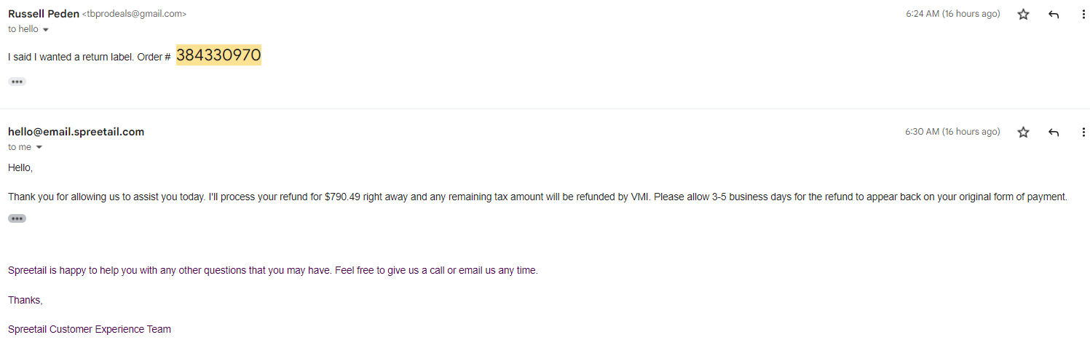Expand recipient details next to "to me"

pyautogui.click(x=39, y=148)
